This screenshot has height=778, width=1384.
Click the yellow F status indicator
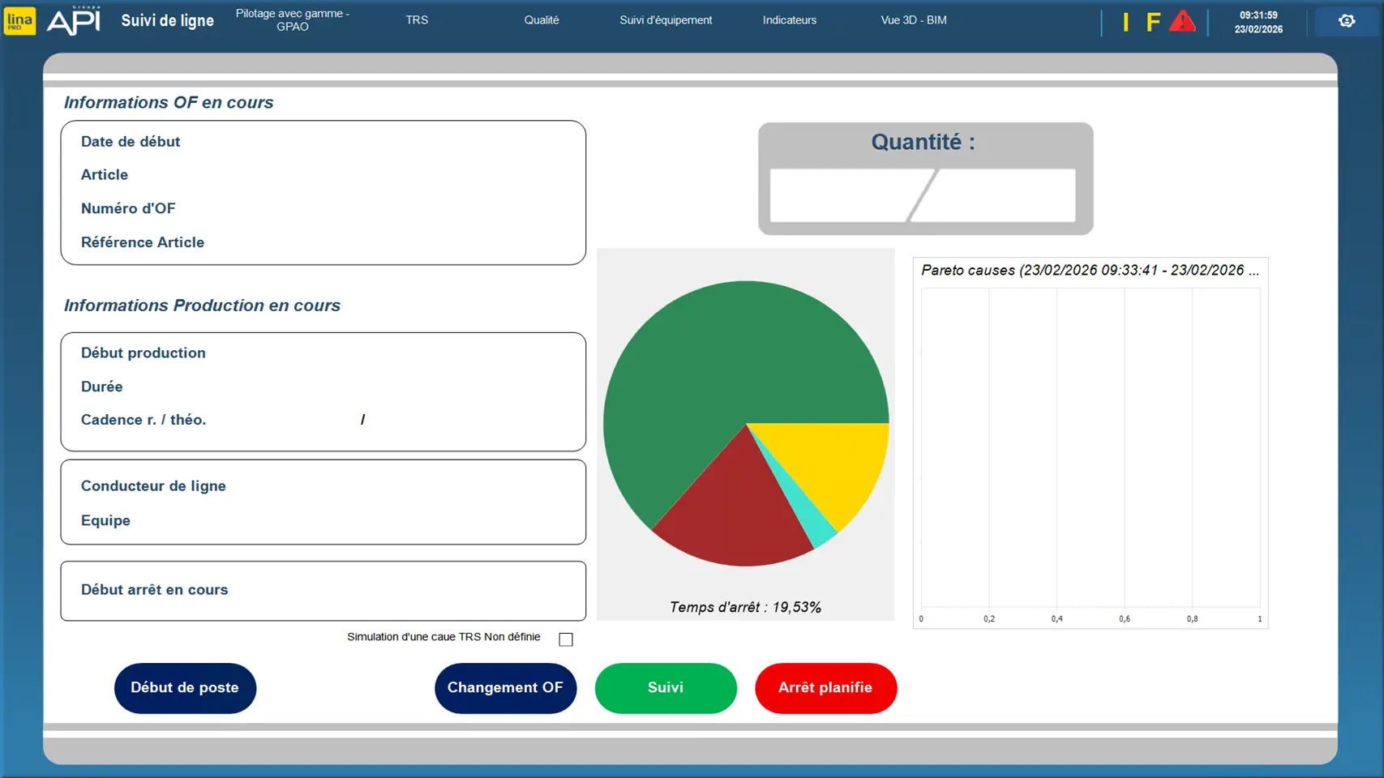[x=1152, y=22]
